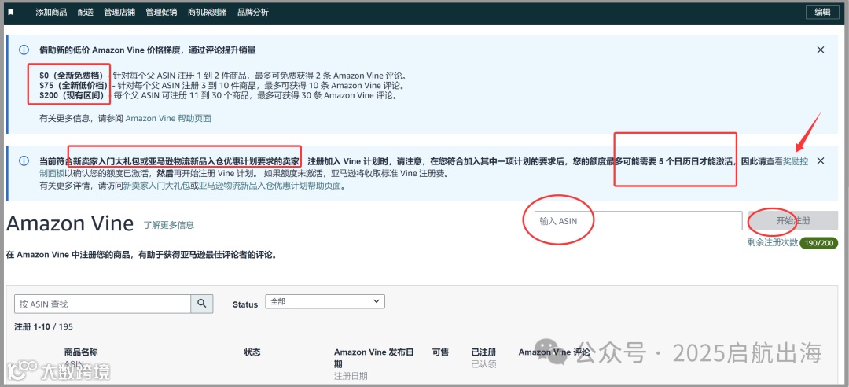Click the 可售 column header
The width and height of the screenshot is (849, 387).
[440, 352]
